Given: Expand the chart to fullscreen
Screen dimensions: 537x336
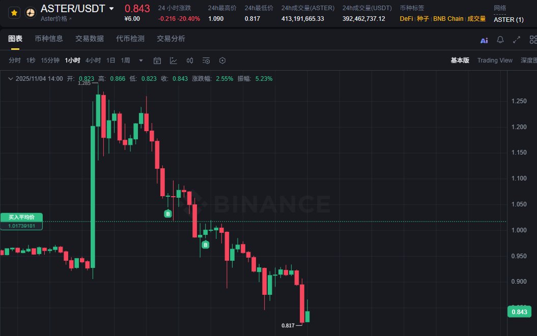Looking at the screenshot, I should point(517,40).
